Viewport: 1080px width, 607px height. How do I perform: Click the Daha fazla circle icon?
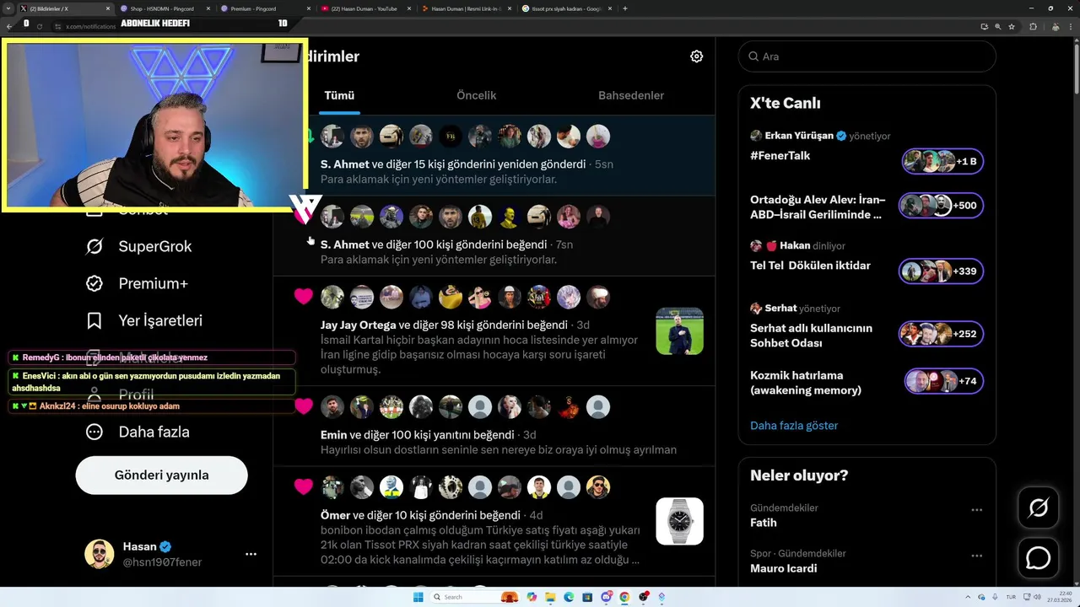tap(94, 432)
